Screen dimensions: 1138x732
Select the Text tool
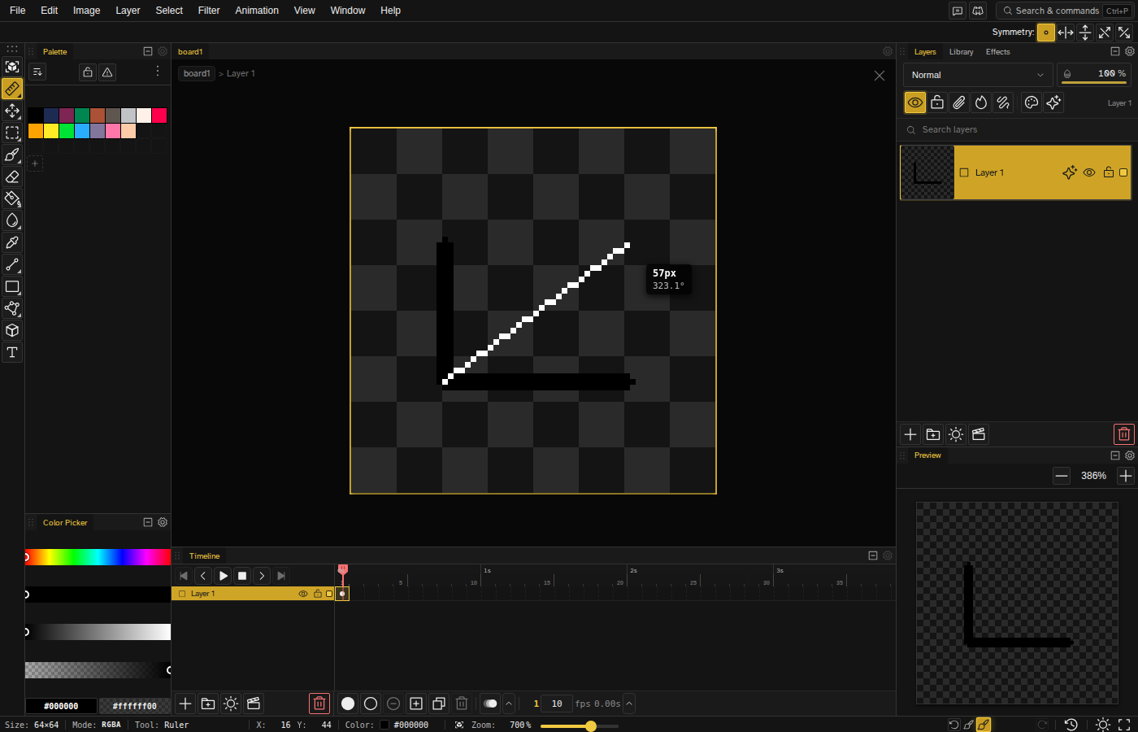(x=12, y=352)
